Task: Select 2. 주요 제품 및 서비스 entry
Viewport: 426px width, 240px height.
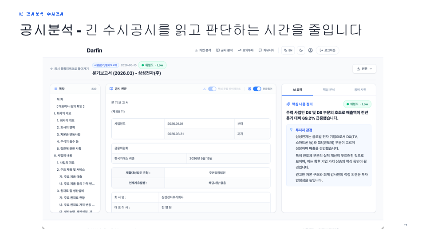Action: (x=71, y=169)
